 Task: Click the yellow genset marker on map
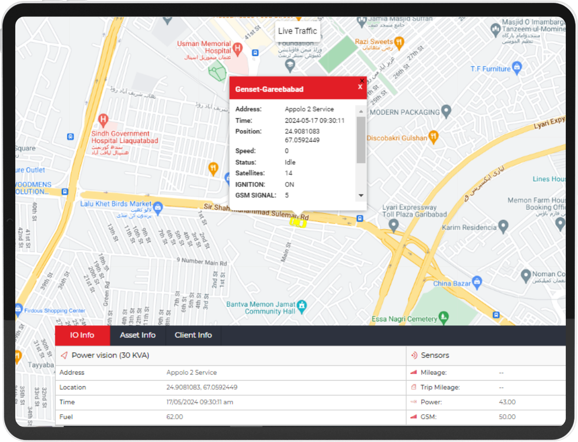(298, 222)
